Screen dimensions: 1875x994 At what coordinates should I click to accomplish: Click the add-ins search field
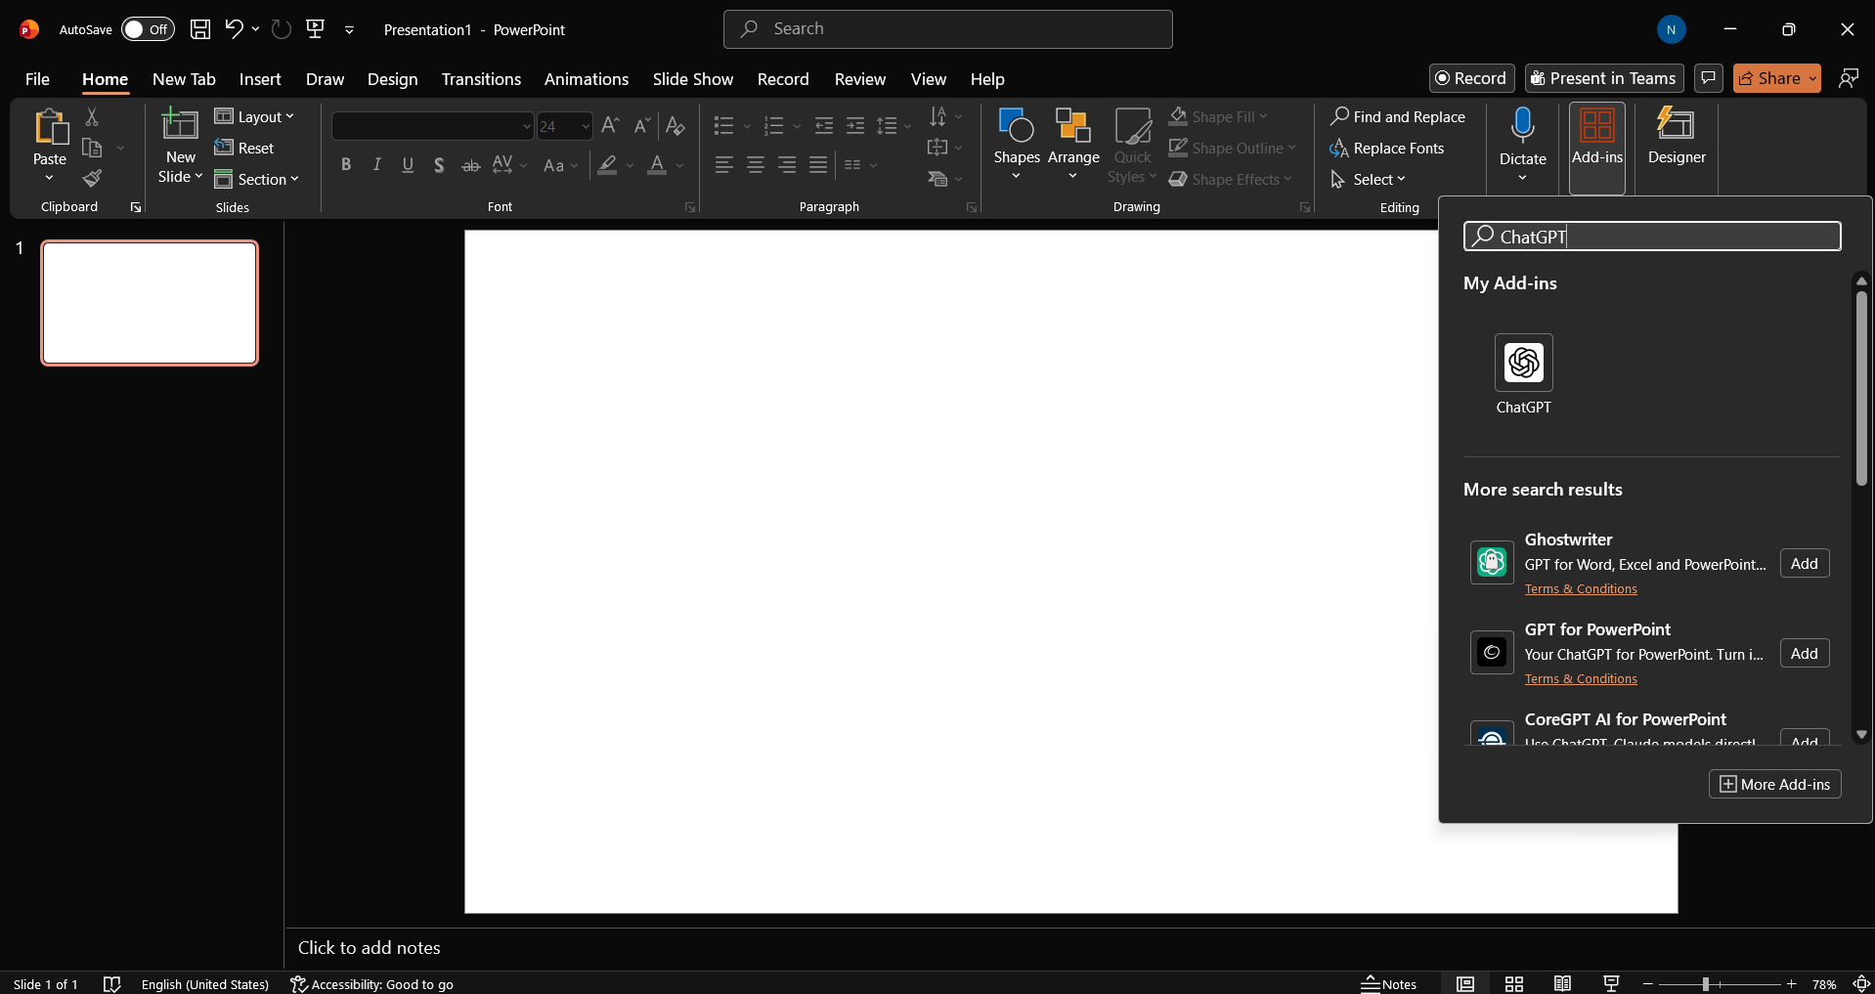click(1652, 237)
